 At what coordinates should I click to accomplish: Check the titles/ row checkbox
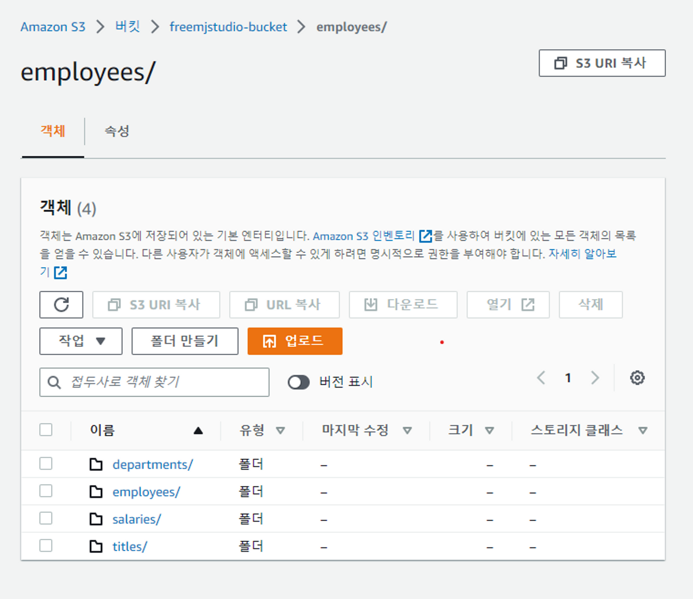(x=46, y=546)
